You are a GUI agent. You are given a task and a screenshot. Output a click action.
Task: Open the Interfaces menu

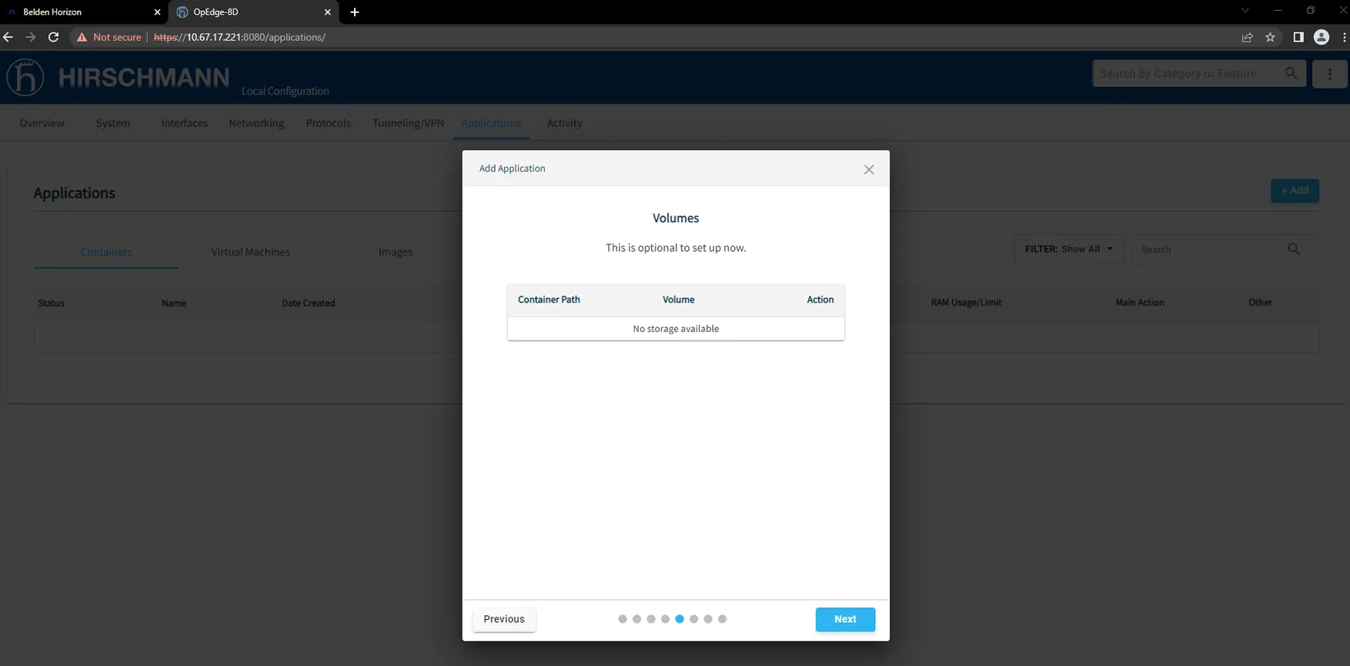pyautogui.click(x=185, y=123)
